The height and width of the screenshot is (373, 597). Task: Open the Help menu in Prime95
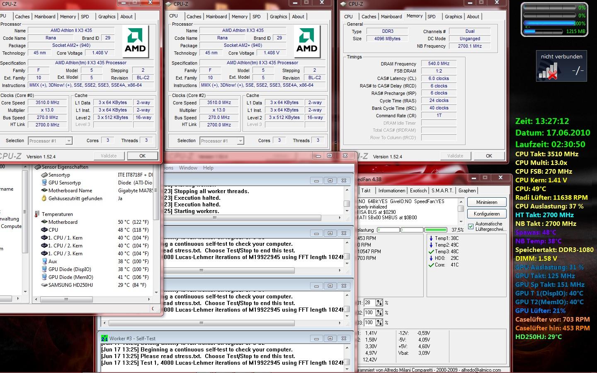coord(208,168)
